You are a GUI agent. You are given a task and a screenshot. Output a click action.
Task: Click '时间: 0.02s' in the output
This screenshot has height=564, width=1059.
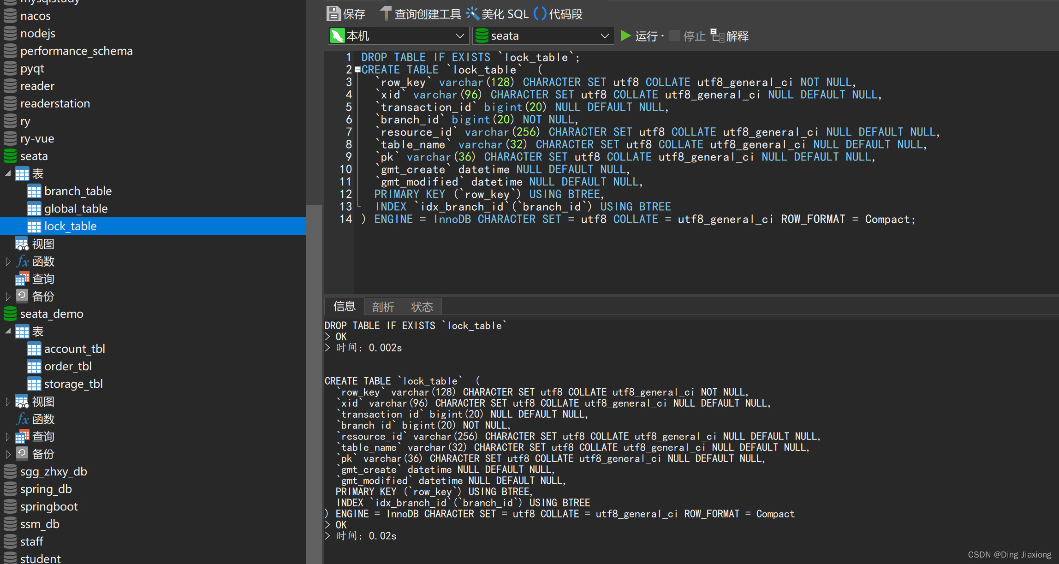point(366,536)
